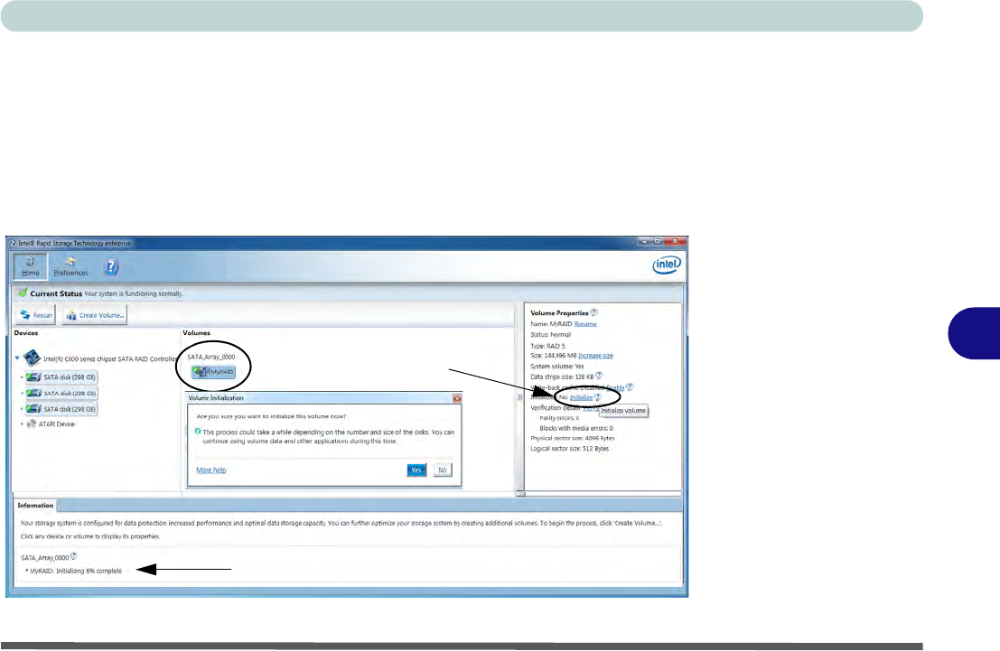1000x651 pixels.
Task: Click the Current Status green checkmark icon
Action: 23,293
